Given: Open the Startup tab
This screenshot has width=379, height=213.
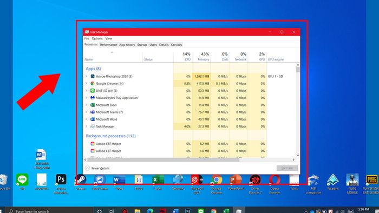Looking at the screenshot, I should (142, 45).
